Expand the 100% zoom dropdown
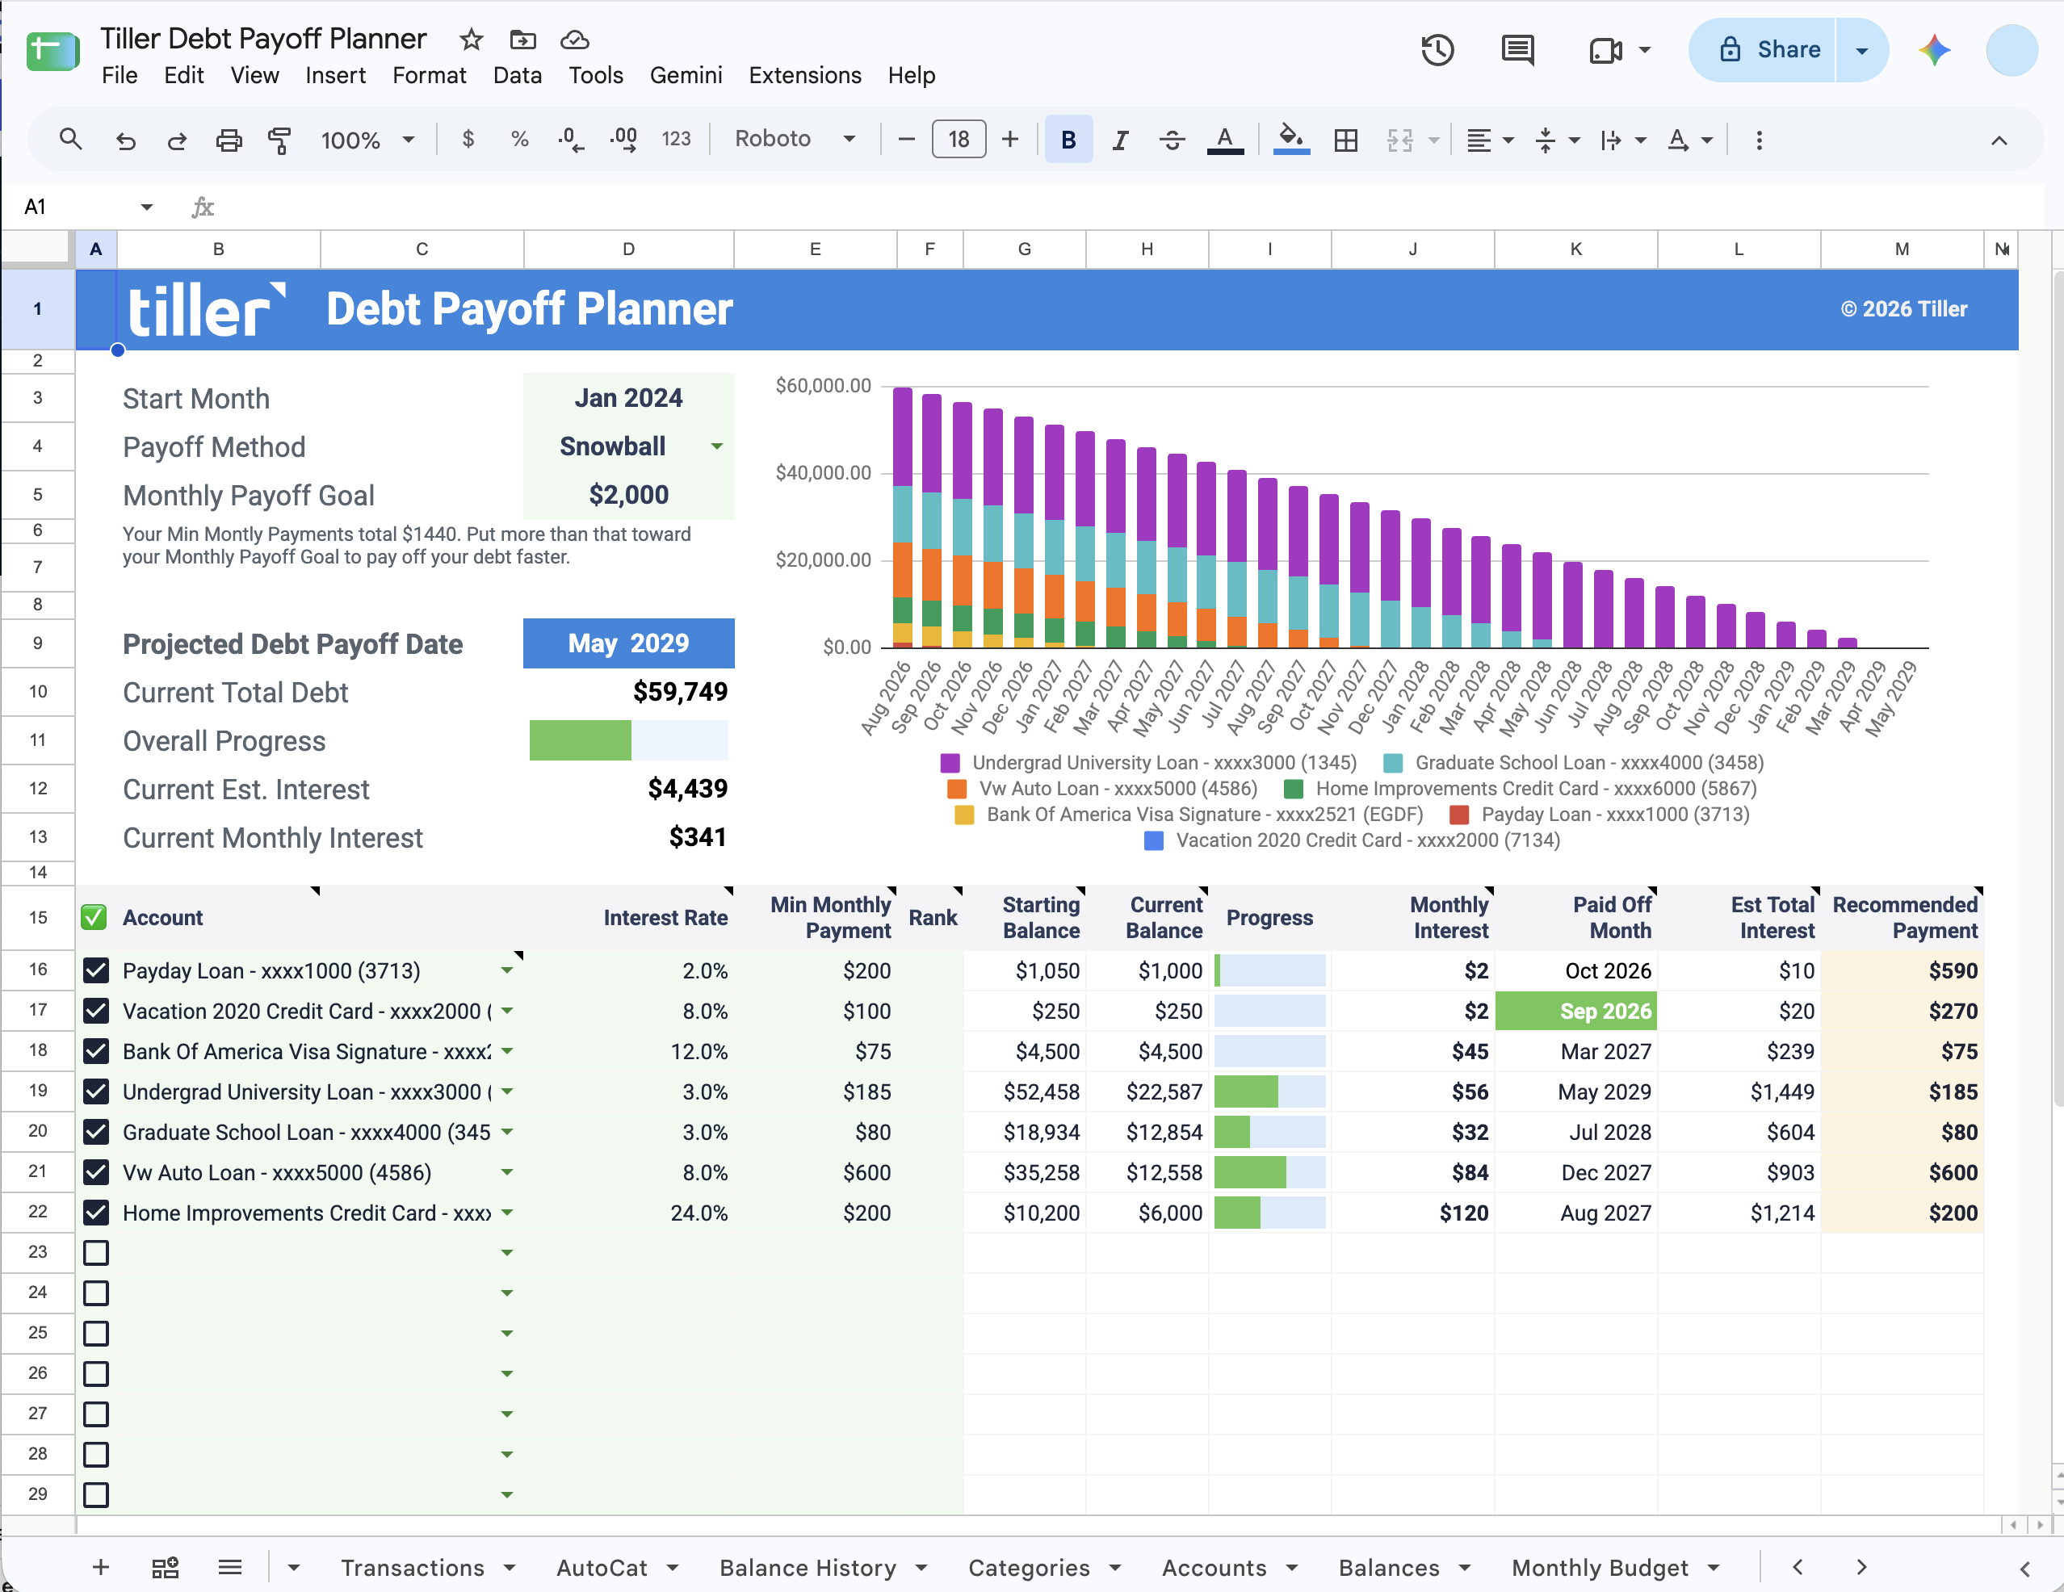This screenshot has height=1592, width=2064. point(367,140)
